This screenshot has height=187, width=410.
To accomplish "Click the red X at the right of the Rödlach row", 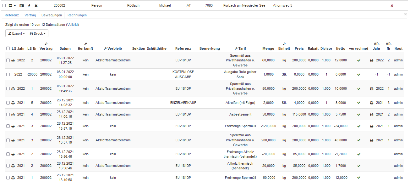I will tap(392, 6).
